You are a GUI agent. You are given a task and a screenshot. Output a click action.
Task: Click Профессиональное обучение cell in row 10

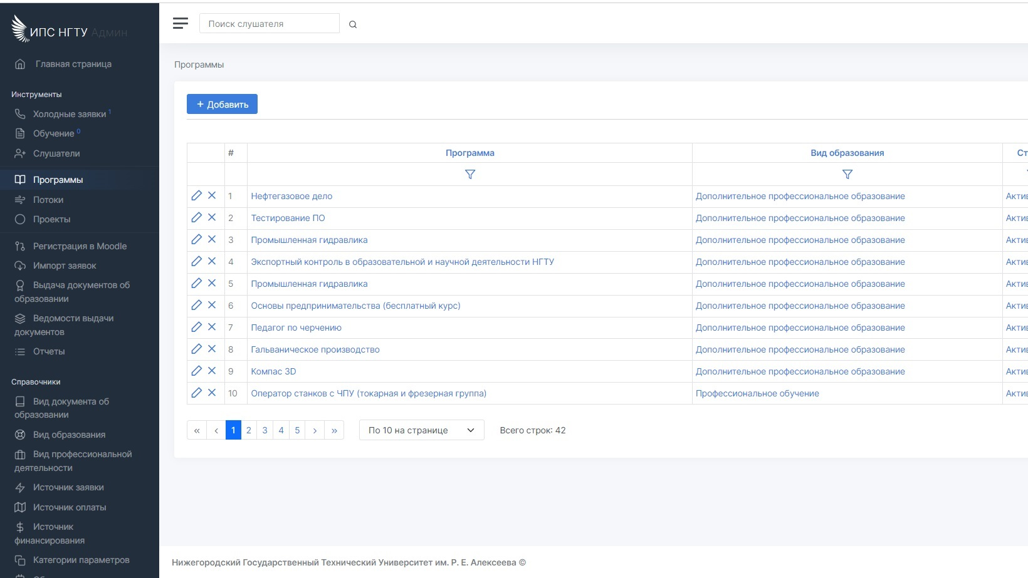coord(757,393)
